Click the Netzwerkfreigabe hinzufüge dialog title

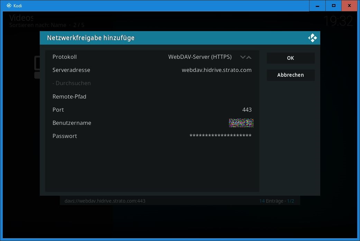click(x=91, y=38)
